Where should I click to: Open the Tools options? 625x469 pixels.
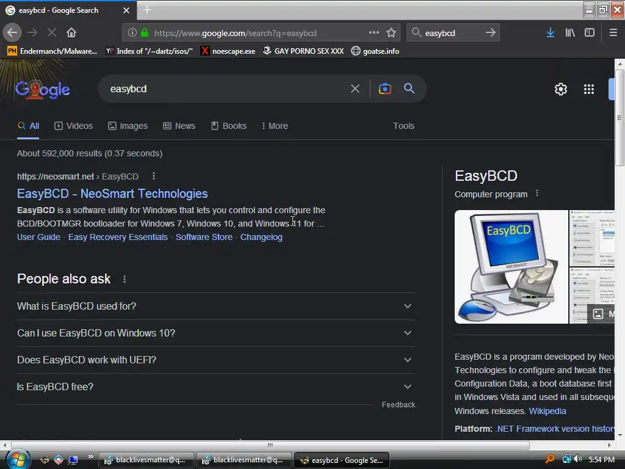point(403,126)
